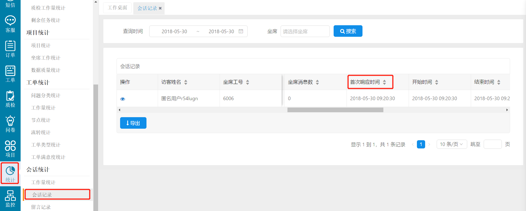The image size is (526, 211).
Task: Open 剩余任务统计 menu item
Action: pos(46,20)
